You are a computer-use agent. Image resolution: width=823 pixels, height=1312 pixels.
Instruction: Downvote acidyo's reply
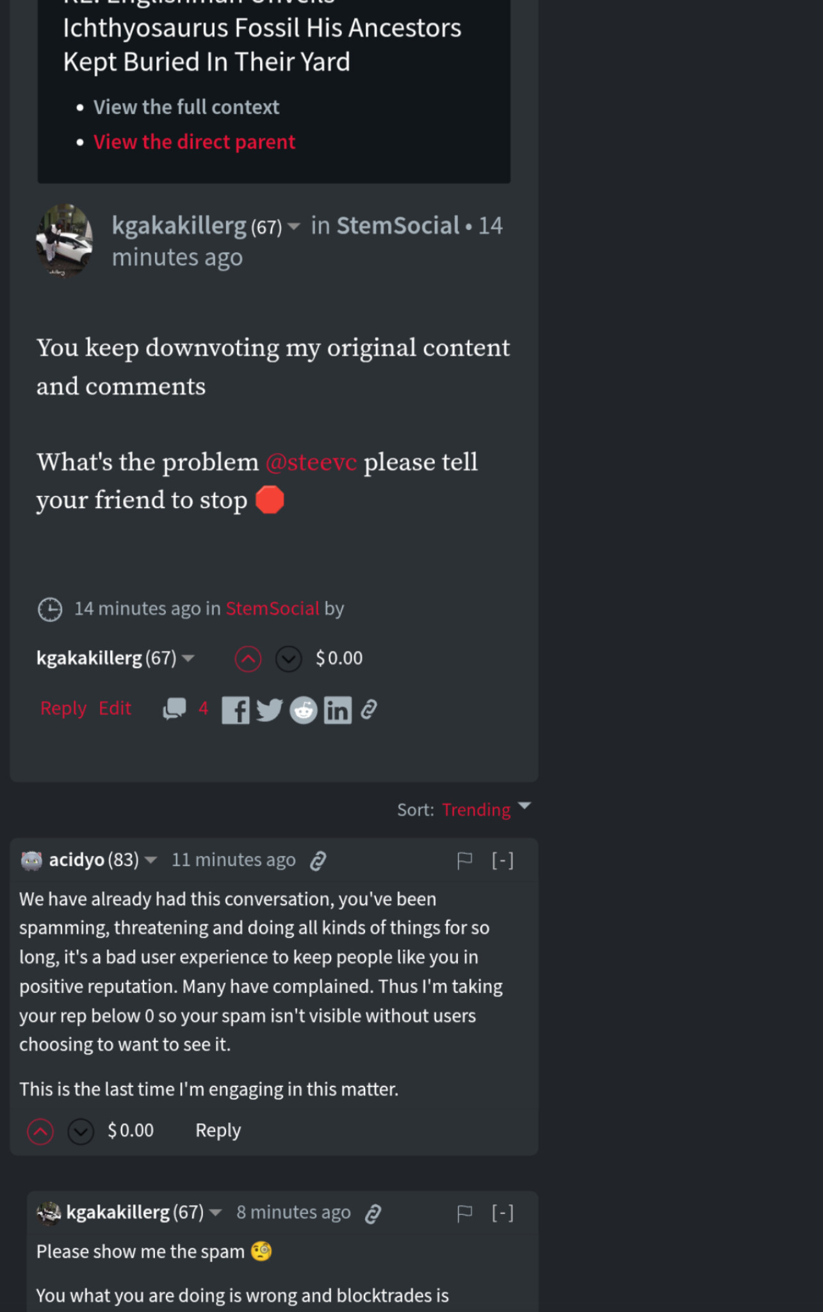coord(81,1131)
